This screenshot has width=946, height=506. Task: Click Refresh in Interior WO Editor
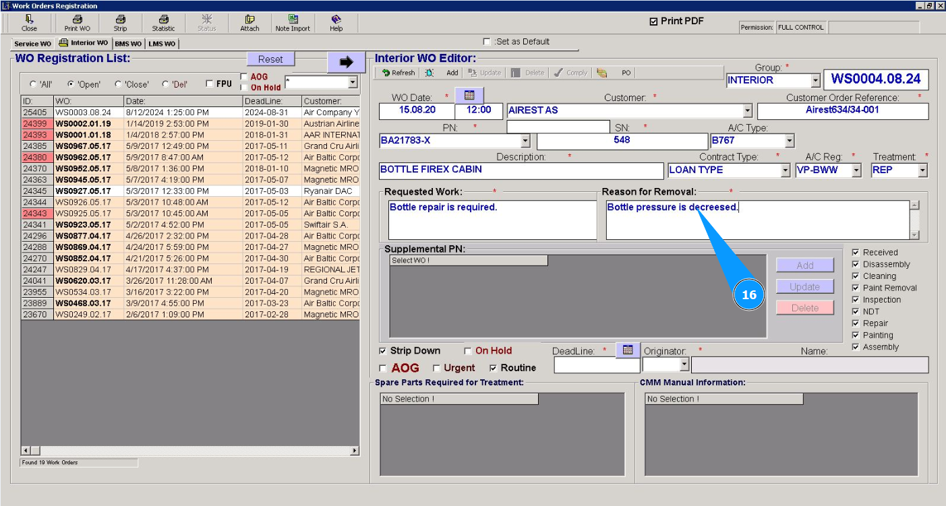click(398, 73)
